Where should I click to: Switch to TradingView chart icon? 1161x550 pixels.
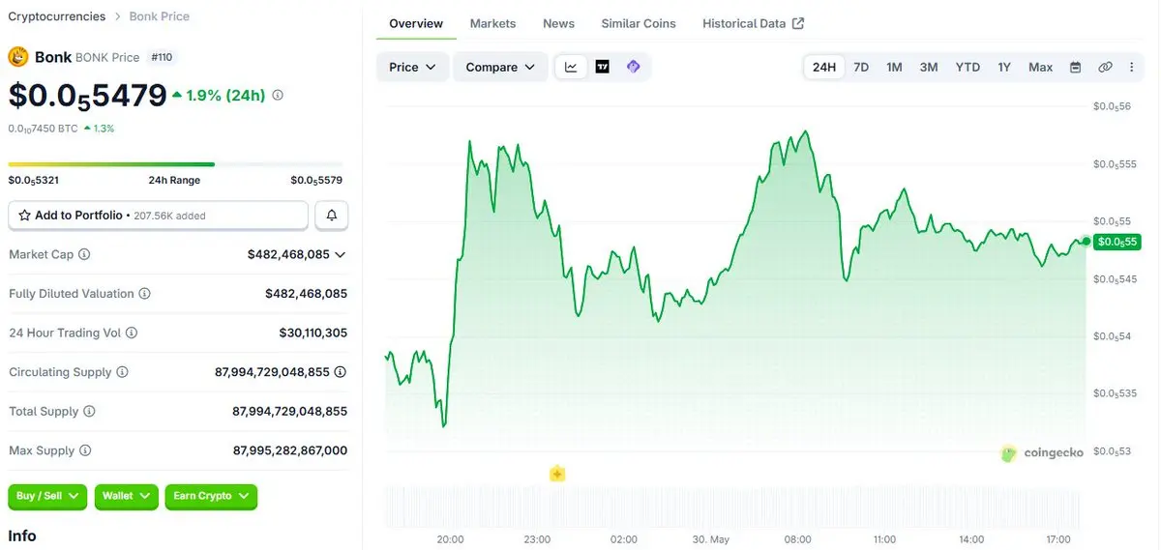tap(602, 67)
